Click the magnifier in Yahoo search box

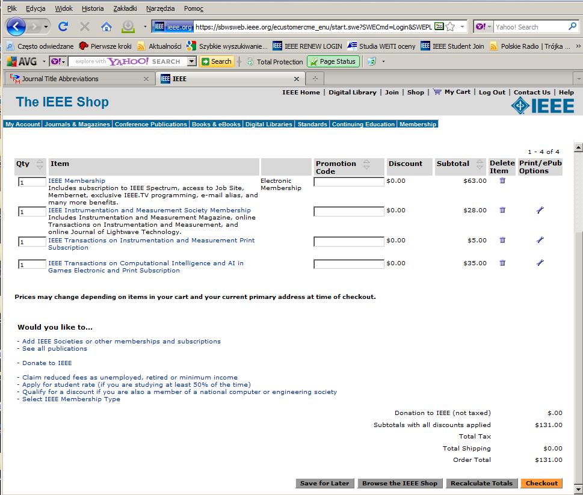[573, 26]
